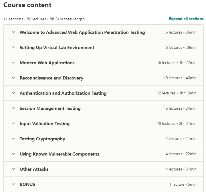
Task: Expand chevron beside Authentication and Authorization Testing
Action: [x=13, y=93]
